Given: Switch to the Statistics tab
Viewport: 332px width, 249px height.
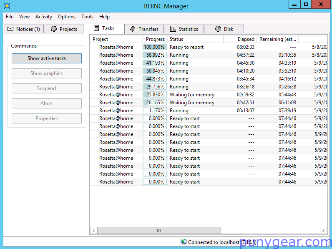Looking at the screenshot, I should coord(184,29).
